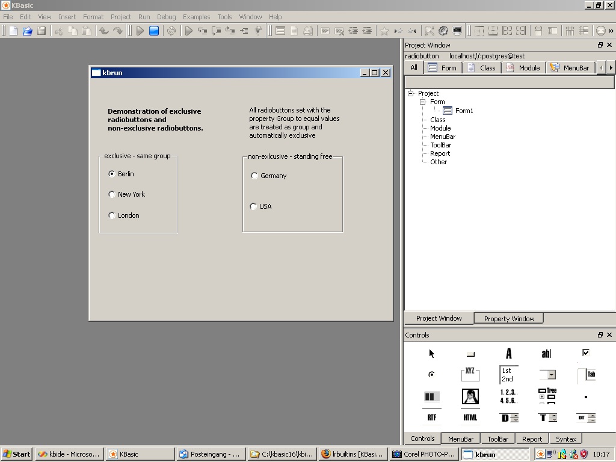Screen dimensions: 616x462
Task: Choose the Frame 'XYZ' control icon
Action: click(x=470, y=375)
